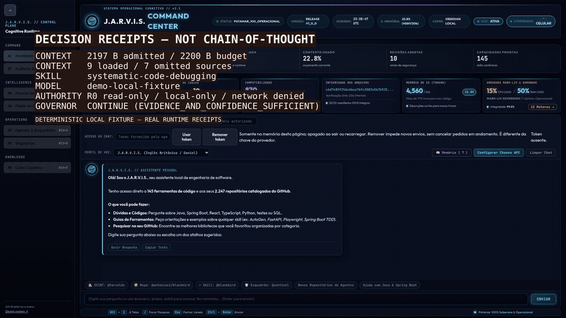The image size is (566, 318).
Task: Click 'Integridade: 99.8%' in the hardware card
Action: (502, 107)
